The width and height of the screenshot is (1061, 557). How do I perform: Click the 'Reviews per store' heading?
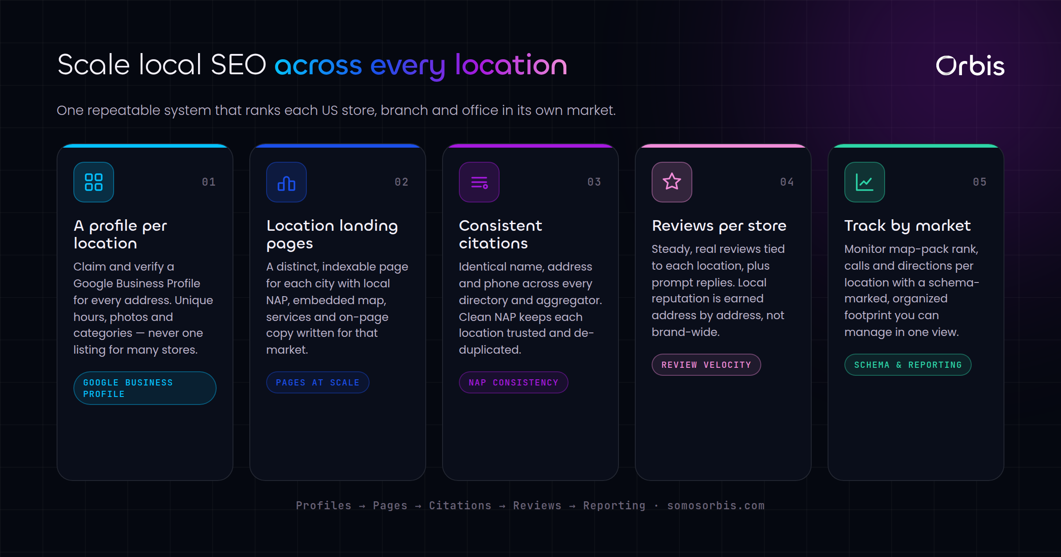click(x=719, y=225)
